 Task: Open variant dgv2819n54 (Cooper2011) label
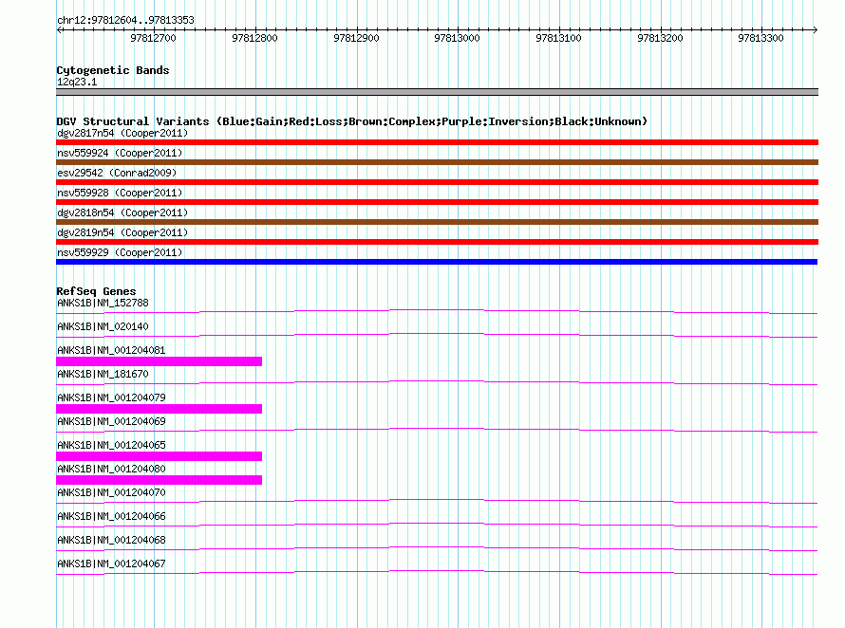pos(122,232)
